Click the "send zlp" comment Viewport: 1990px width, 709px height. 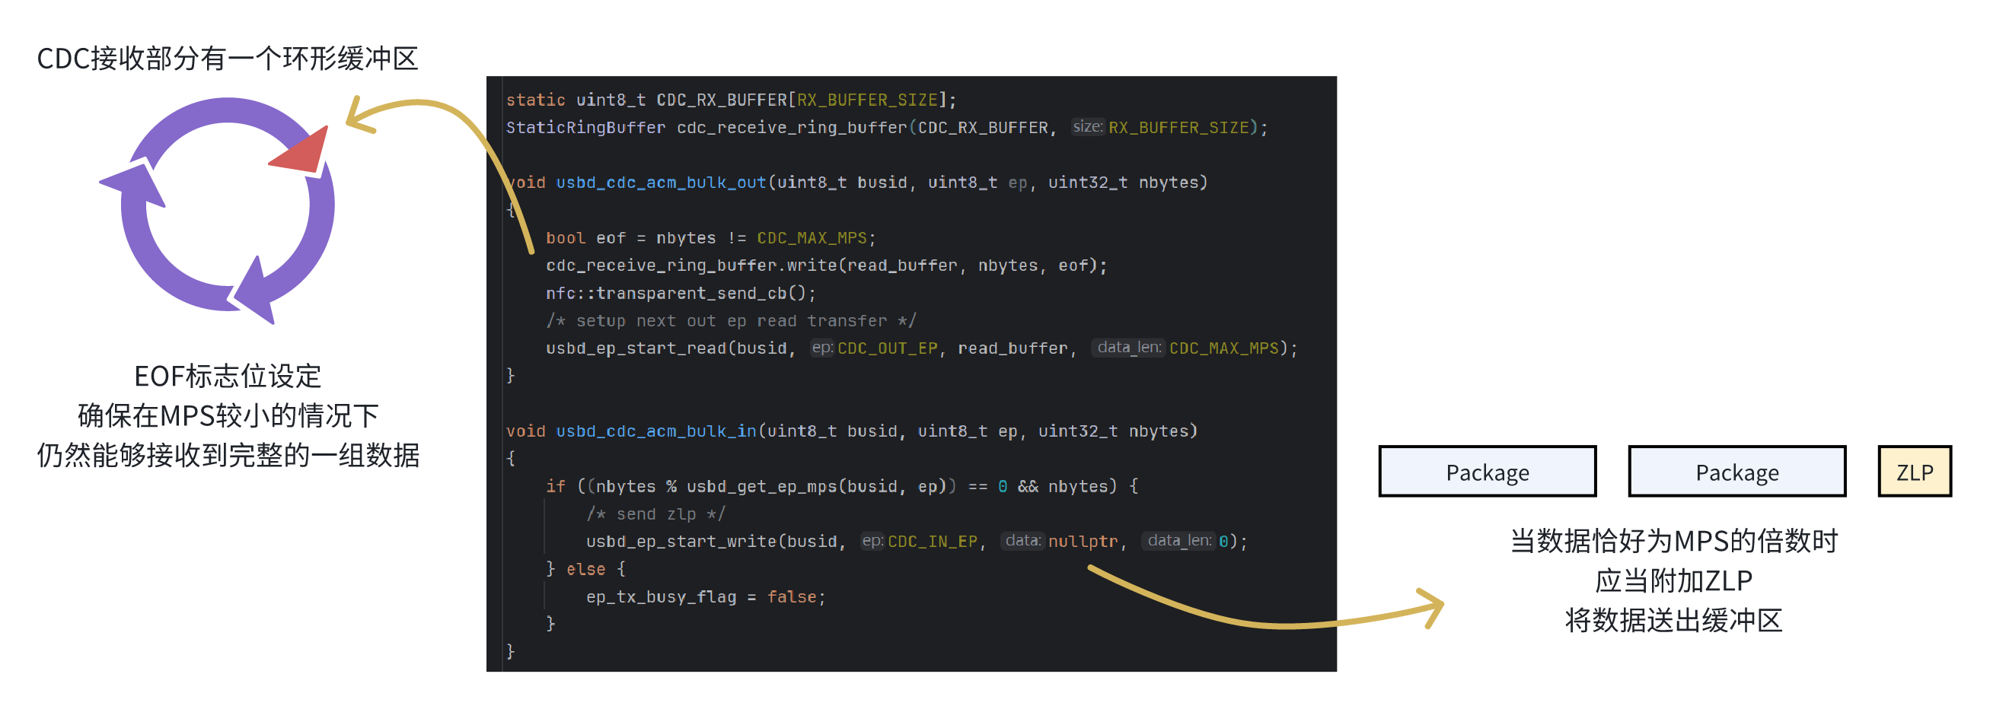click(655, 514)
